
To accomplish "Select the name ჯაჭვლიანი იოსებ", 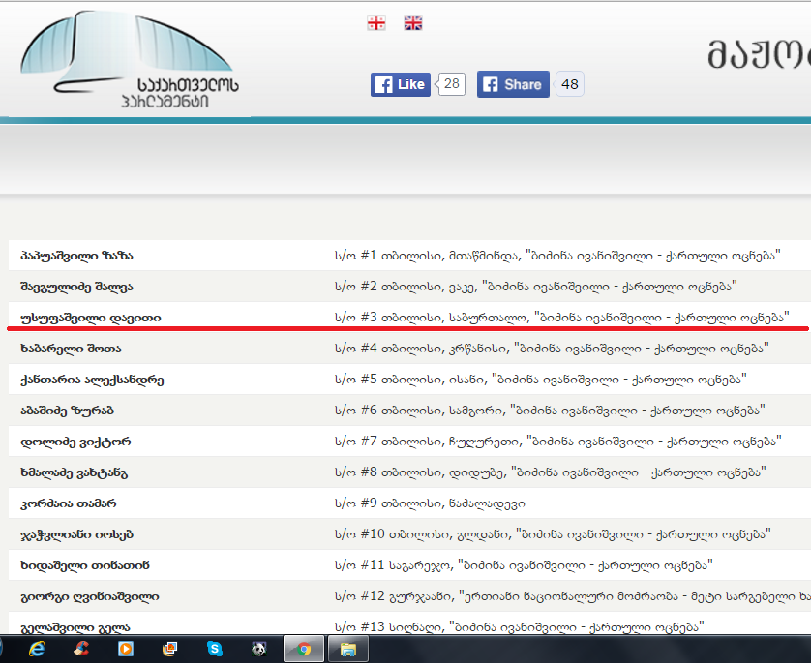I will [76, 534].
